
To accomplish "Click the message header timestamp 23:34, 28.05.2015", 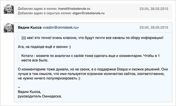I will (154, 27).
